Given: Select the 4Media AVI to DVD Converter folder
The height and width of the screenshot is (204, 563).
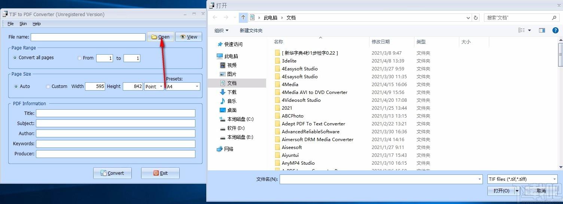Looking at the screenshot, I should click(x=314, y=92).
